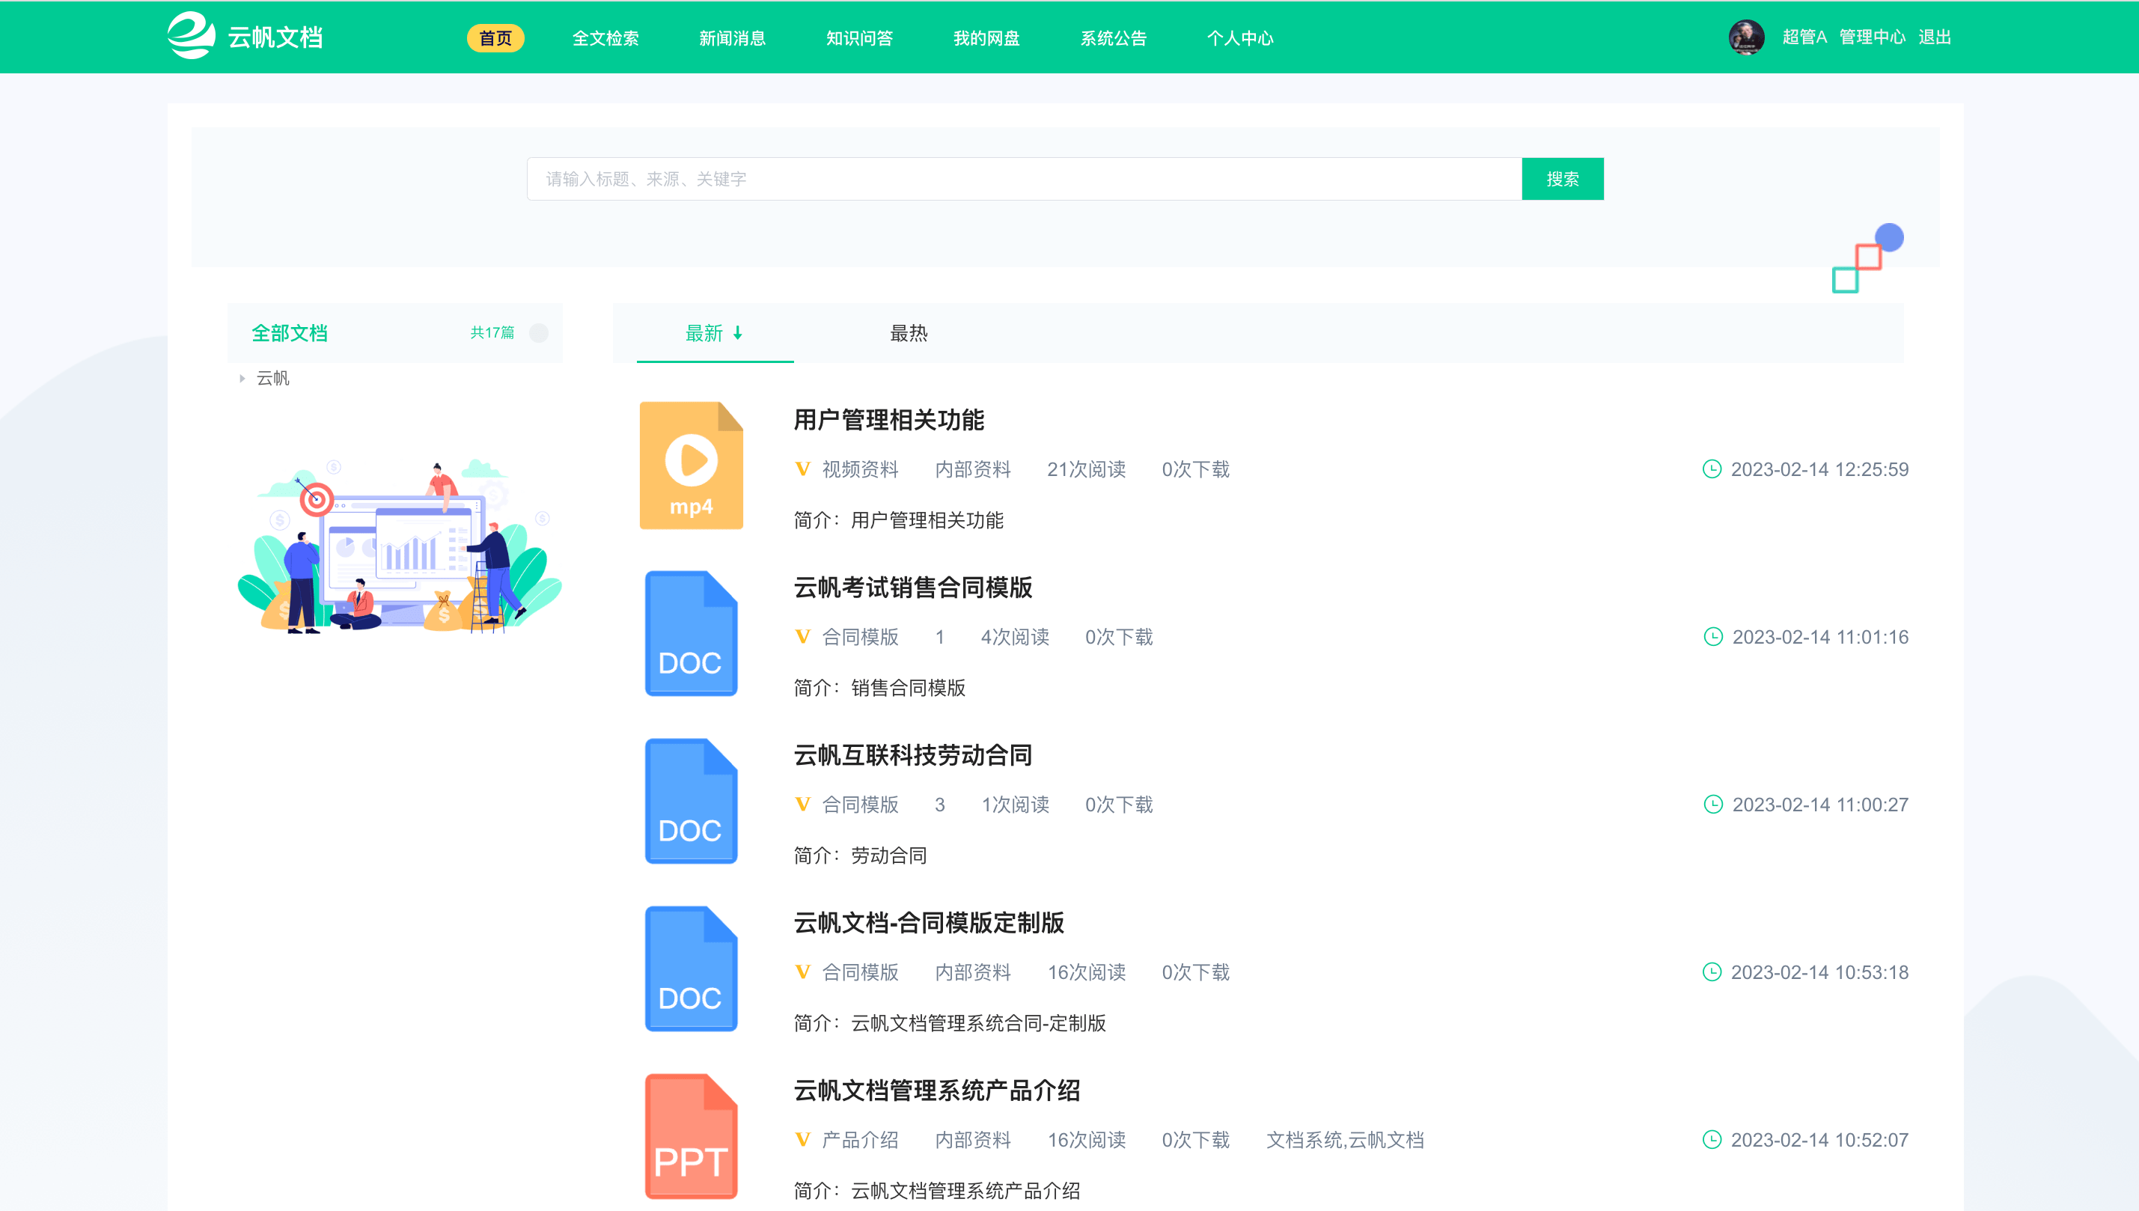Image resolution: width=2139 pixels, height=1211 pixels.
Task: Open the 用户管理相关功能 document title
Action: (x=889, y=420)
